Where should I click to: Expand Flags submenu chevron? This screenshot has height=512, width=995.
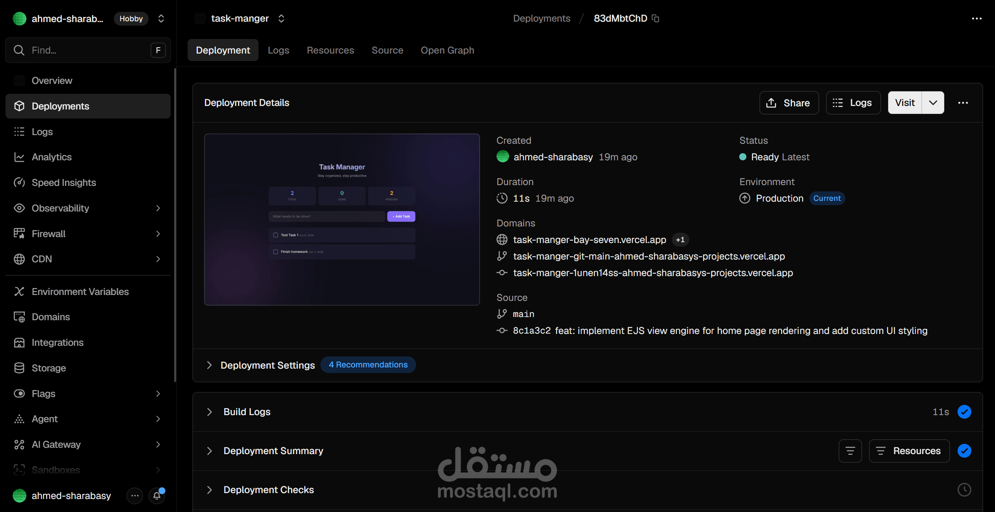[158, 393]
